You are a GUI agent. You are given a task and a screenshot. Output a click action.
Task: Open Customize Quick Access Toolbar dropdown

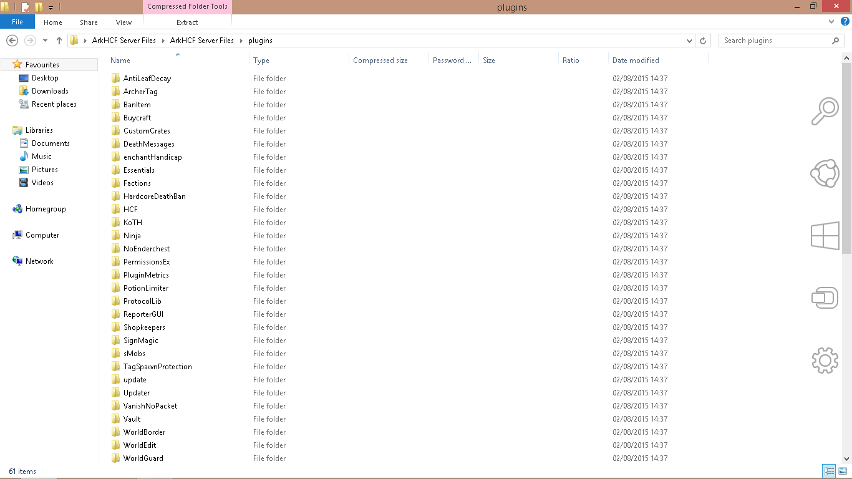[x=51, y=8]
